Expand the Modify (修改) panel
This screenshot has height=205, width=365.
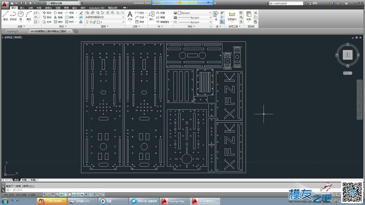pyautogui.click(x=63, y=27)
